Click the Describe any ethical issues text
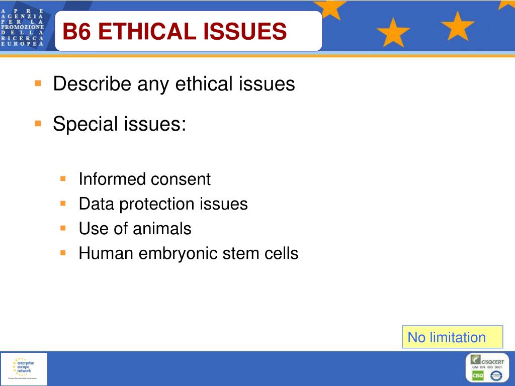 tap(174, 84)
